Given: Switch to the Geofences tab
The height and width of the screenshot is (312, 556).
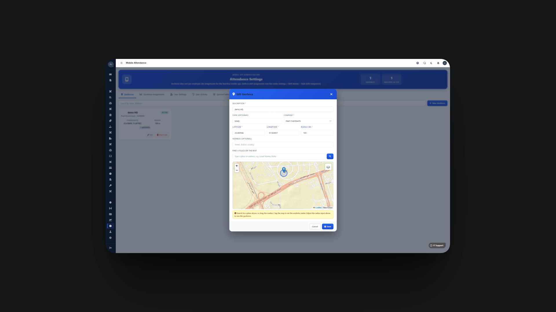Looking at the screenshot, I should (127, 94).
